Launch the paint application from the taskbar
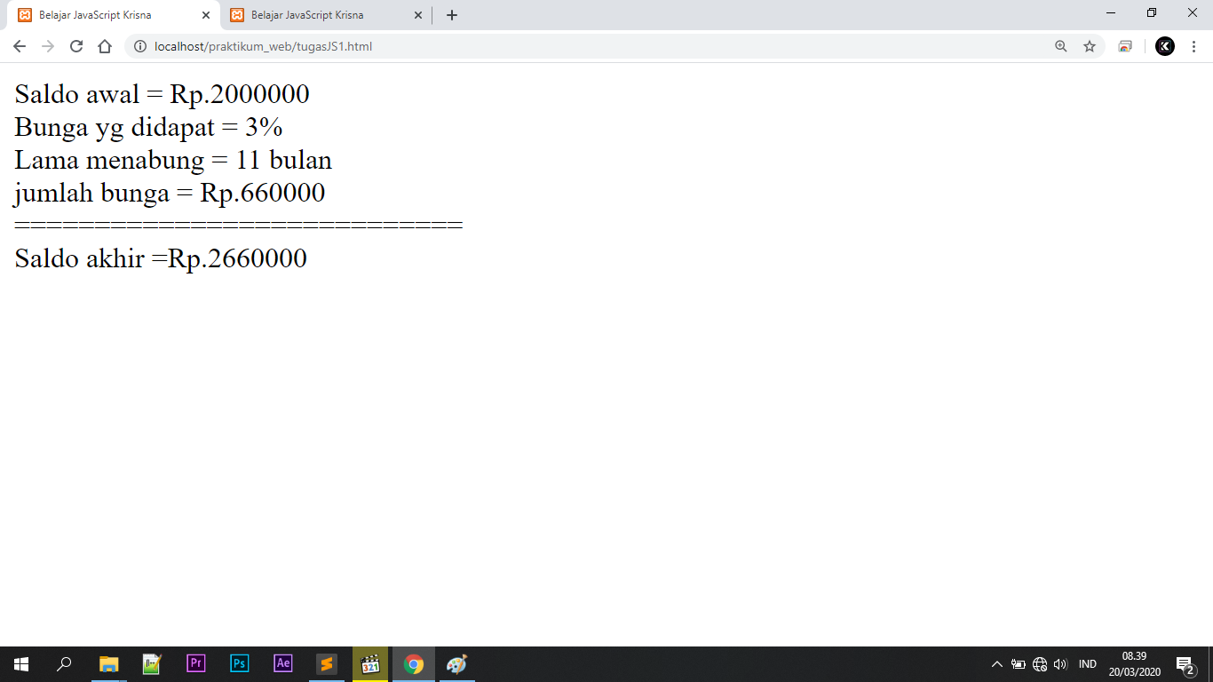1213x682 pixels. tap(456, 664)
